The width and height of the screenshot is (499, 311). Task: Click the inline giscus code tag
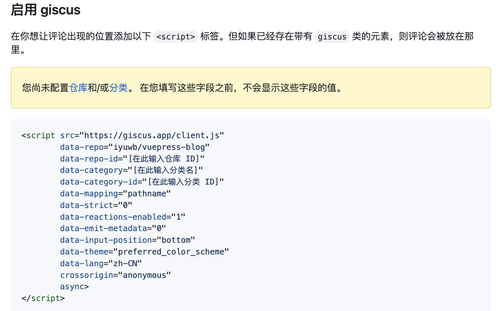click(332, 36)
